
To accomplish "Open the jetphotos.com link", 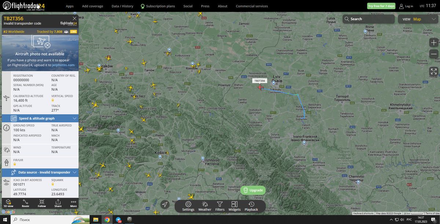I will pos(63,65).
